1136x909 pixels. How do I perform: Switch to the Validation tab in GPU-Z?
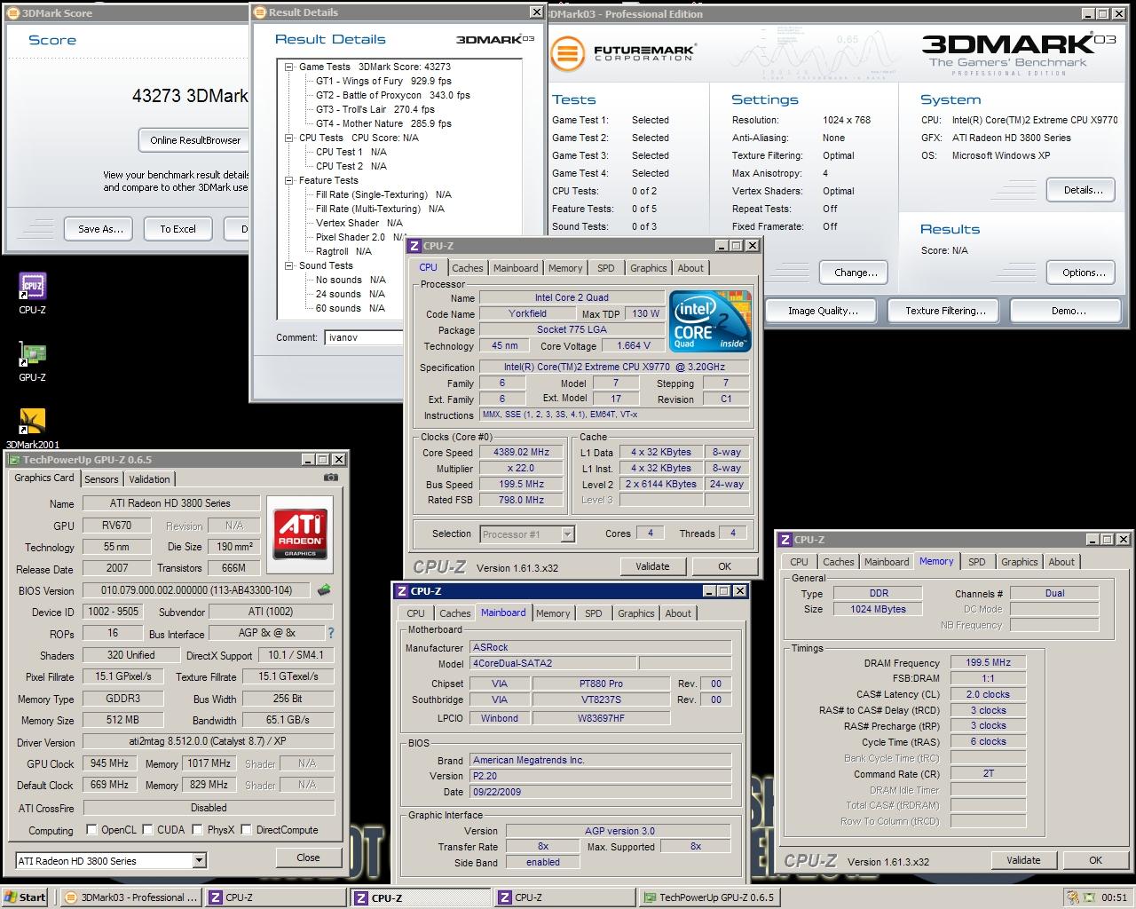[x=149, y=479]
